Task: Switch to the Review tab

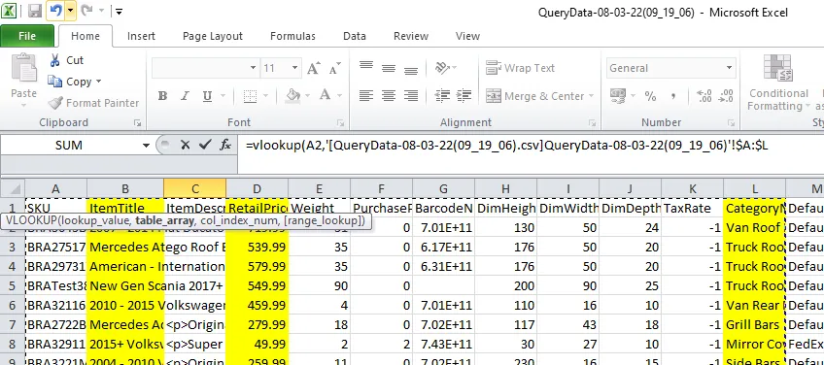Action: (411, 36)
